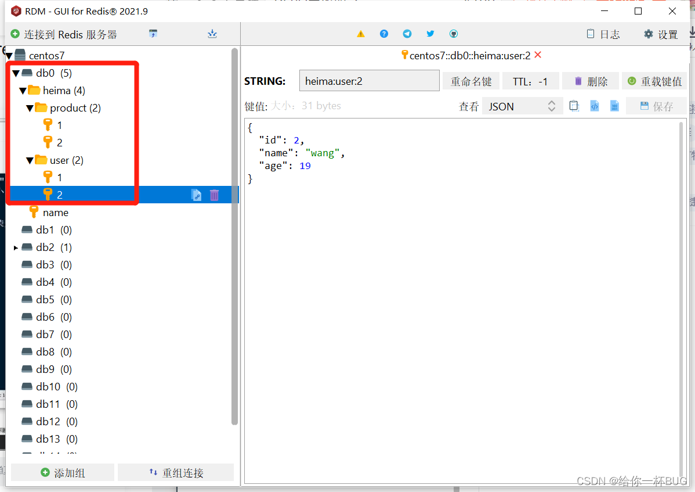
Task: Click the RDM app logo in title bar
Action: click(x=16, y=11)
